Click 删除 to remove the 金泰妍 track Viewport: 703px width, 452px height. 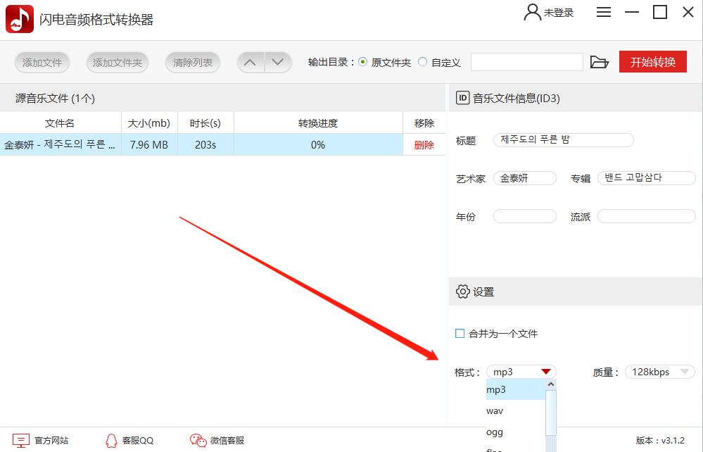pyautogui.click(x=424, y=144)
